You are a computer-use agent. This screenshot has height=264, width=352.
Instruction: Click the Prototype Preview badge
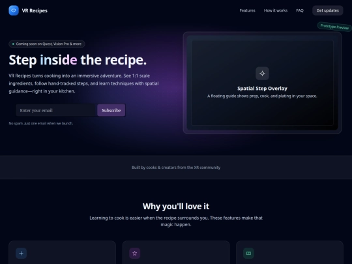coord(334,27)
